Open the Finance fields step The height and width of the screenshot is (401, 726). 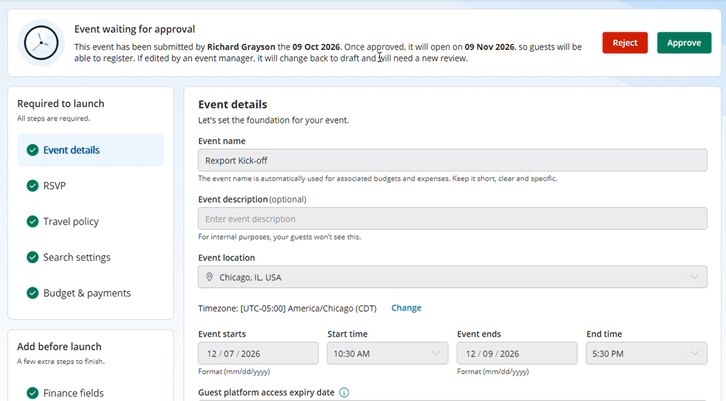[90, 393]
